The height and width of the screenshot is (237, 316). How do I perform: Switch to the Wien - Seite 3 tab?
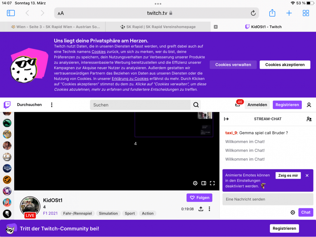click(53, 27)
